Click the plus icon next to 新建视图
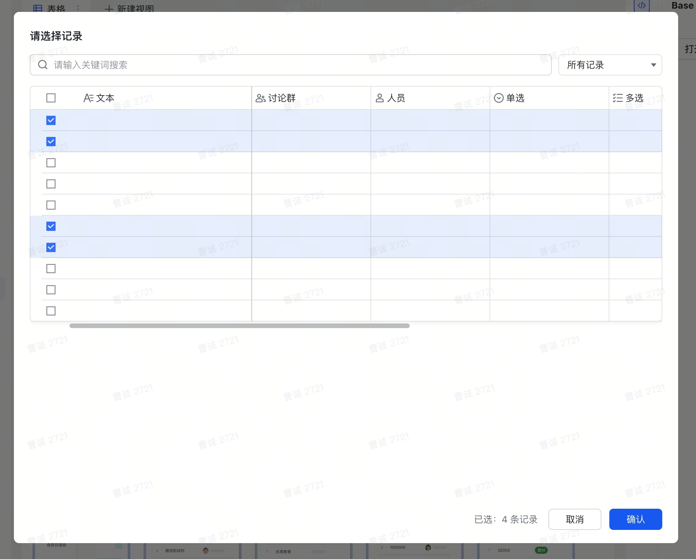Viewport: 696px width, 559px height. 109,9
